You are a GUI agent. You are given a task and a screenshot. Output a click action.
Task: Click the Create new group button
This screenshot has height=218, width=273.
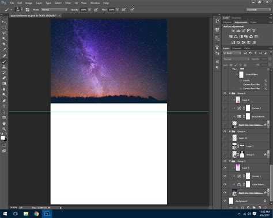pos(254,208)
